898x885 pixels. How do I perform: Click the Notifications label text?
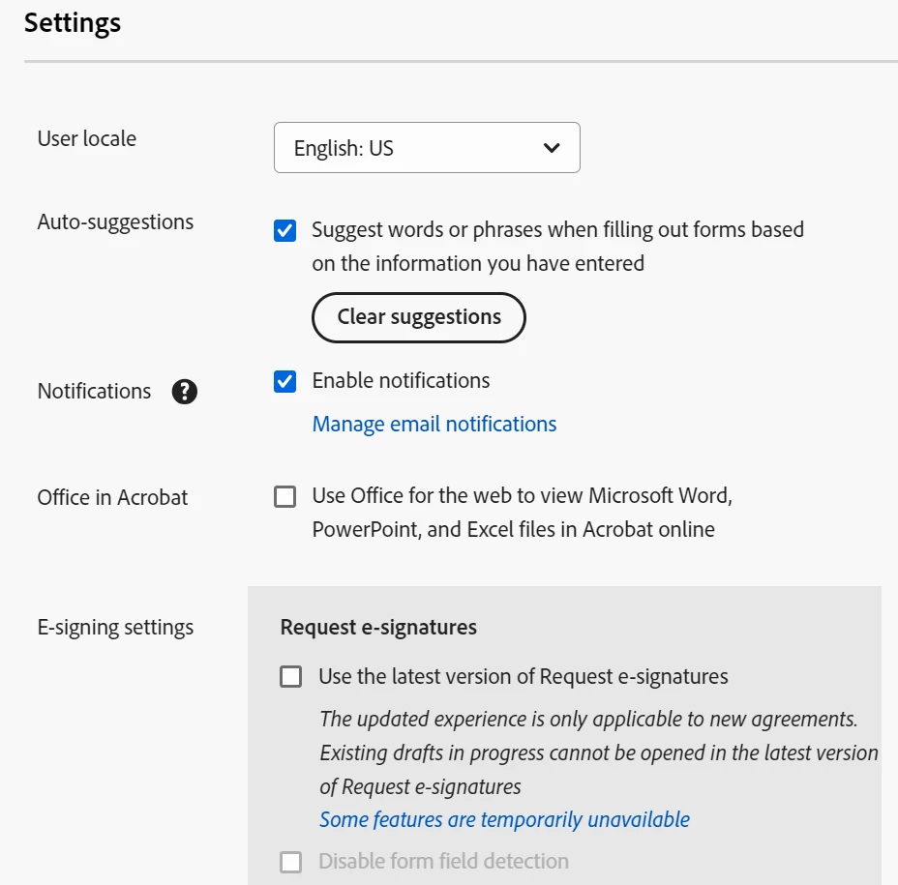pyautogui.click(x=95, y=392)
